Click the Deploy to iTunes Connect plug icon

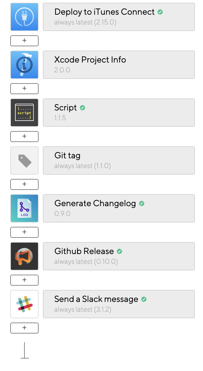[x=24, y=17]
